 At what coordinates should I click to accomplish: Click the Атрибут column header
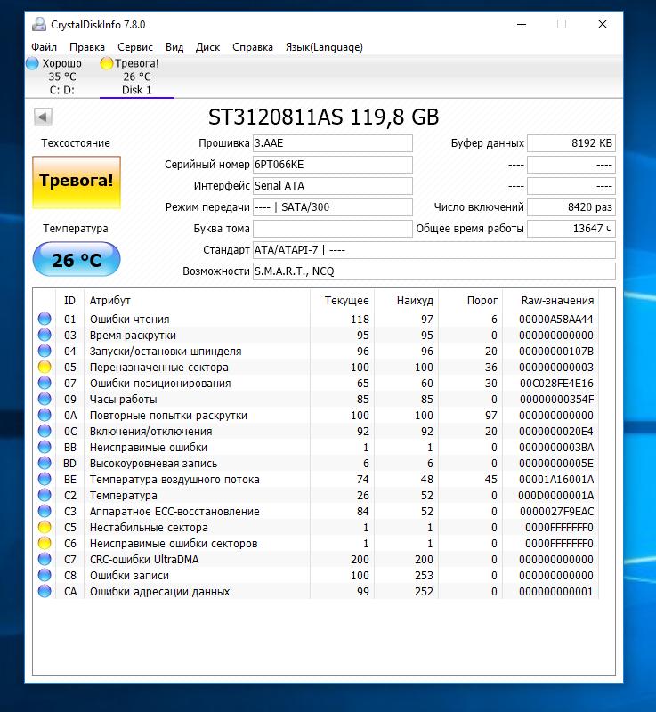click(x=197, y=300)
